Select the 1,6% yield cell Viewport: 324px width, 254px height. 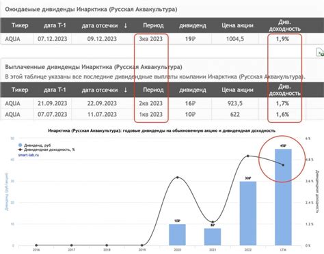(282, 114)
